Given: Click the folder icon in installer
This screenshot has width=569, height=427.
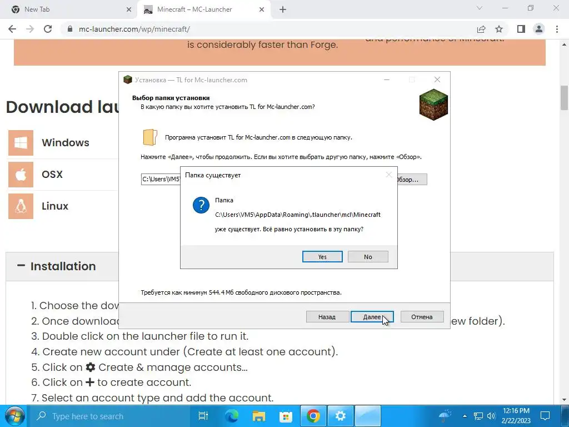Looking at the screenshot, I should [x=150, y=138].
